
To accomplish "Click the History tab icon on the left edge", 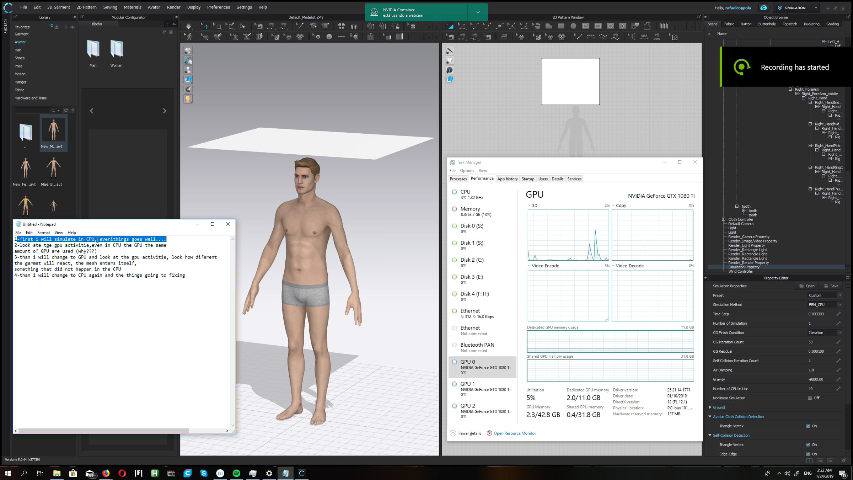I will (5, 26).
